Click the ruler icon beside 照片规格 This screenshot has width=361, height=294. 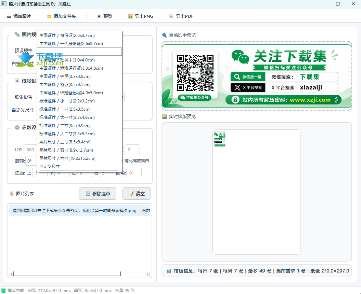coord(17,34)
